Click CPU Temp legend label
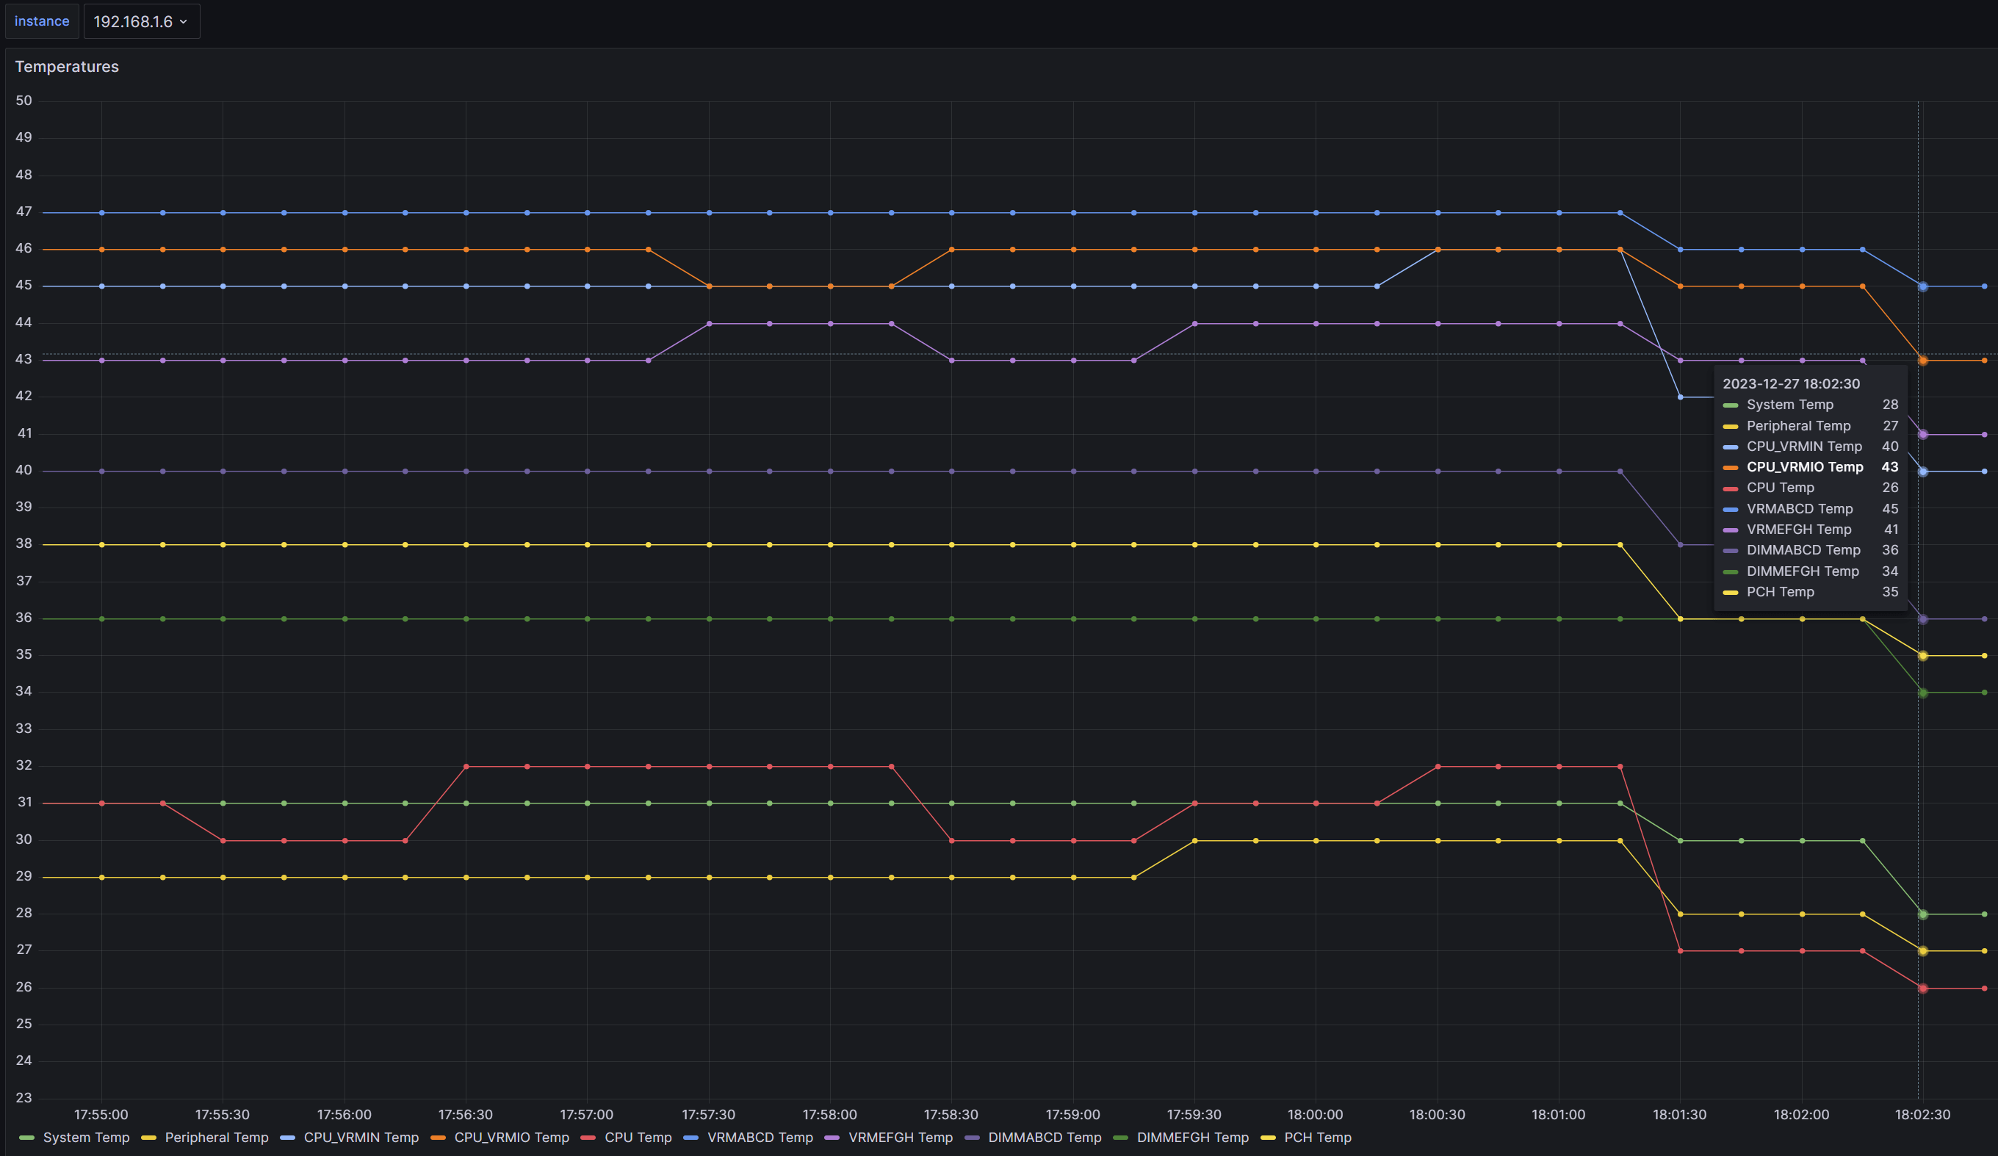Screen dimensions: 1998x1156 (x=638, y=1137)
